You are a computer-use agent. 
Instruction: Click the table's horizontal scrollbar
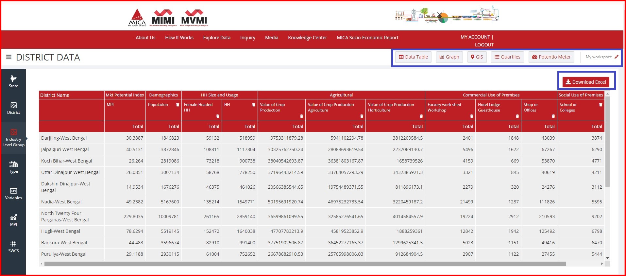click(305, 264)
